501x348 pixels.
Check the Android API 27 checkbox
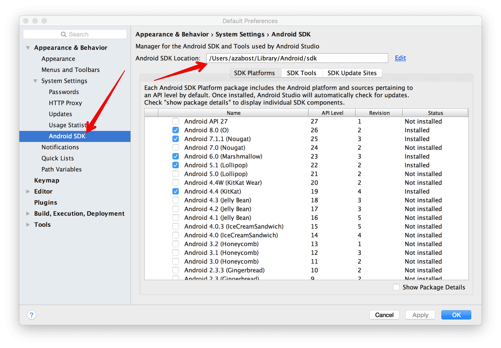pyautogui.click(x=176, y=121)
